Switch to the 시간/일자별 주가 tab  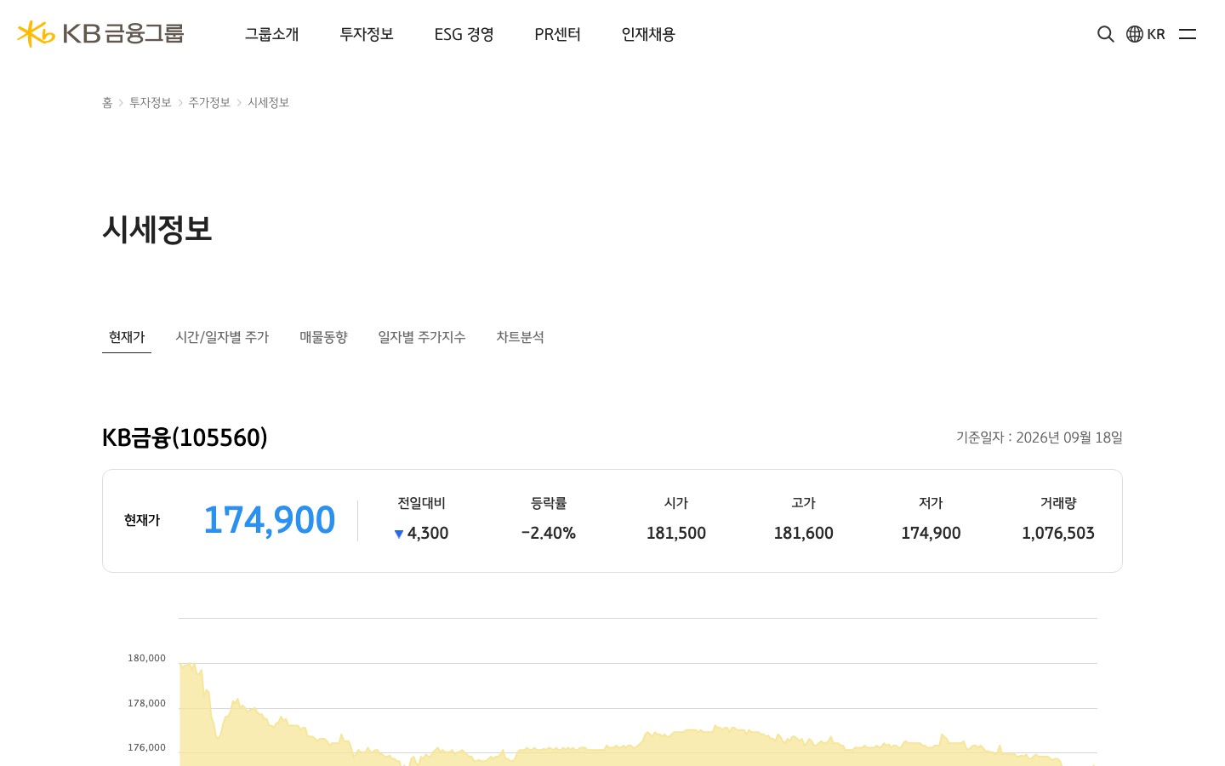point(222,337)
